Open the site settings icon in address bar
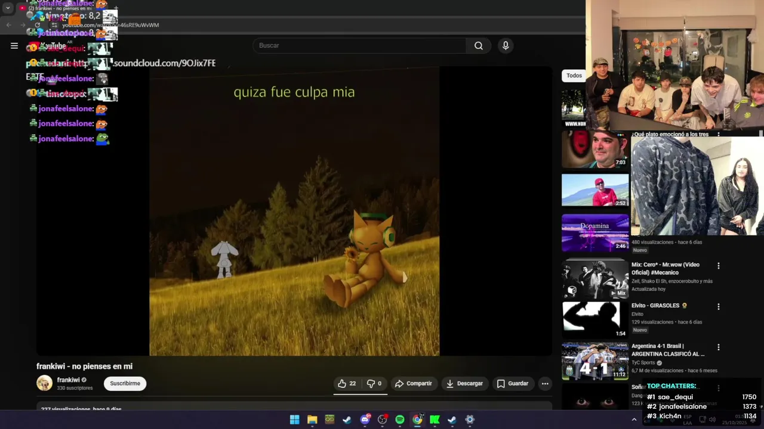 (54, 25)
